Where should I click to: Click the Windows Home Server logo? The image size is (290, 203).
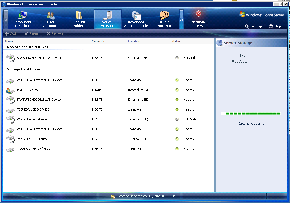261,15
